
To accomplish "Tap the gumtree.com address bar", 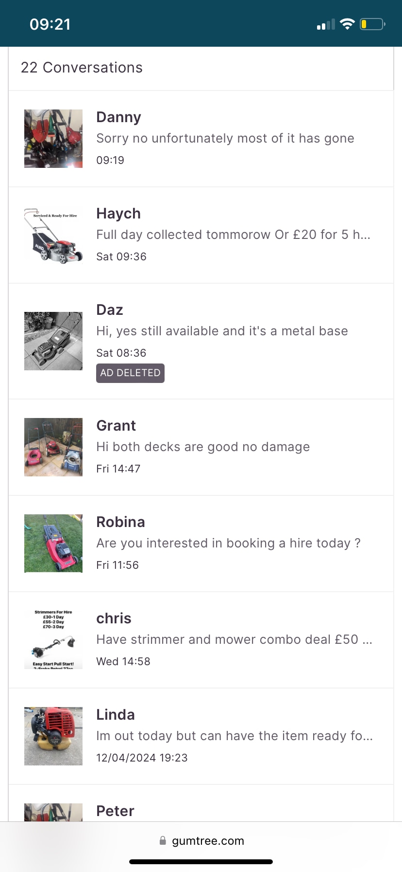I will coord(208,841).
